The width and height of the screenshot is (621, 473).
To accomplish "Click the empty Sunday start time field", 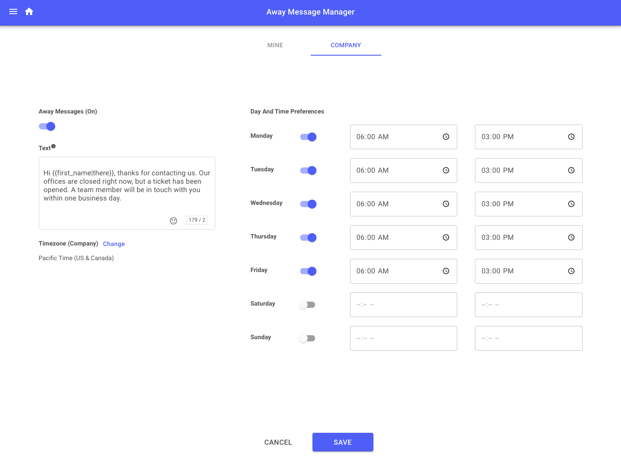I will pos(403,338).
